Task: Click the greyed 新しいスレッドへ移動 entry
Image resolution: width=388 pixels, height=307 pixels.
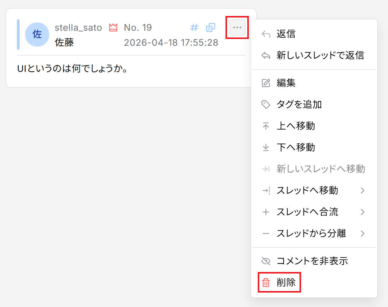Action: pyautogui.click(x=314, y=169)
